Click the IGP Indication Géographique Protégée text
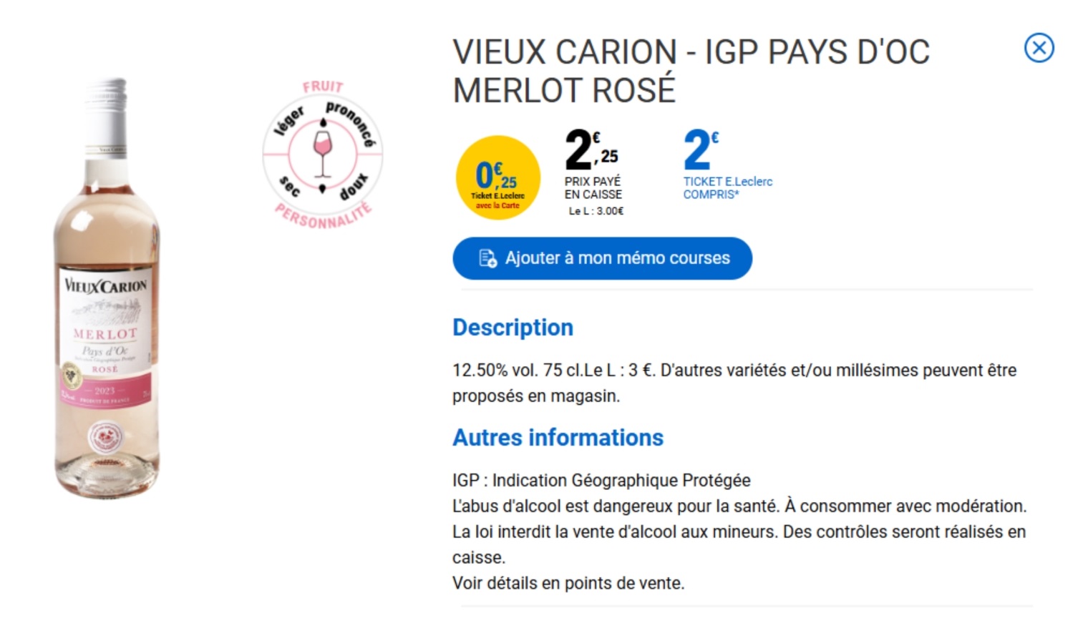1083x638 pixels. pos(601,481)
